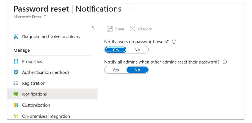Click the Authentication methods shield icon

point(16,72)
